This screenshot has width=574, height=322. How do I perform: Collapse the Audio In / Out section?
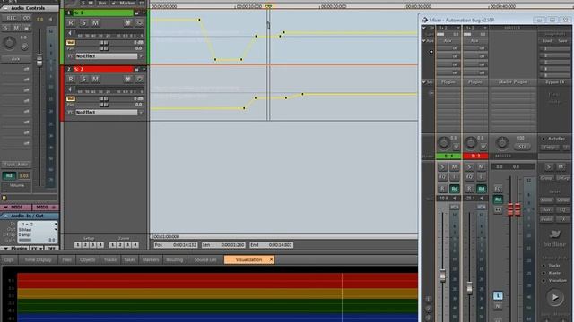click(x=6, y=216)
